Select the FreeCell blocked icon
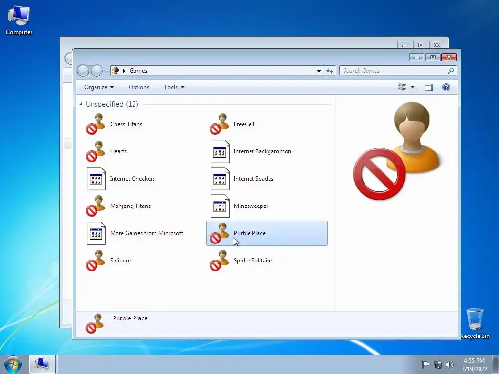The height and width of the screenshot is (374, 499). (x=219, y=124)
